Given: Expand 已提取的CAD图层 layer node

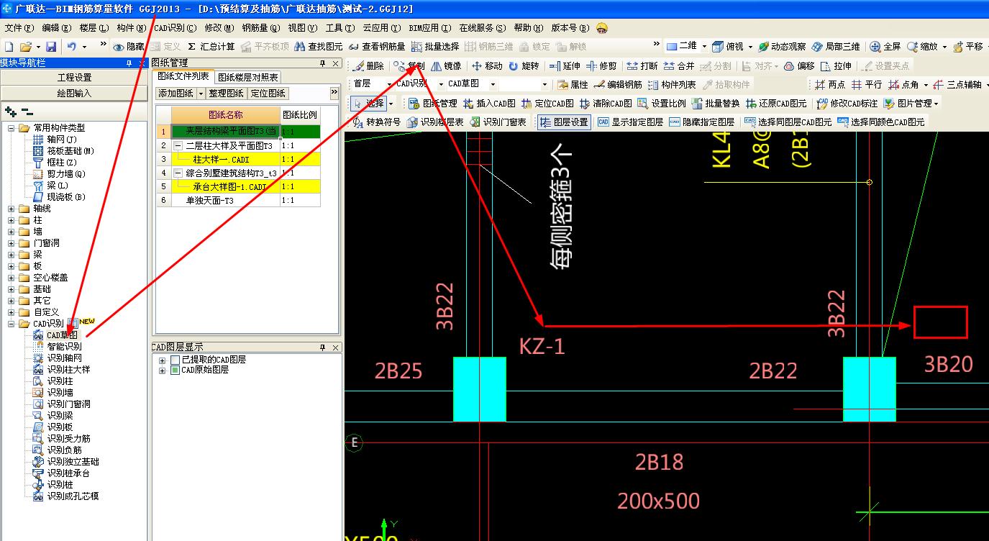Looking at the screenshot, I should pyautogui.click(x=162, y=359).
